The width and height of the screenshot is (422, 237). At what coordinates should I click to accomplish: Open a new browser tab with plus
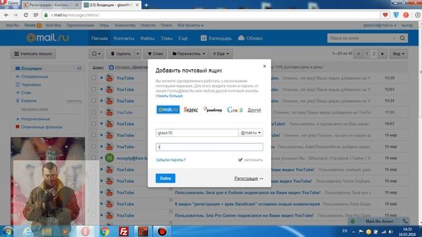coord(146,5)
